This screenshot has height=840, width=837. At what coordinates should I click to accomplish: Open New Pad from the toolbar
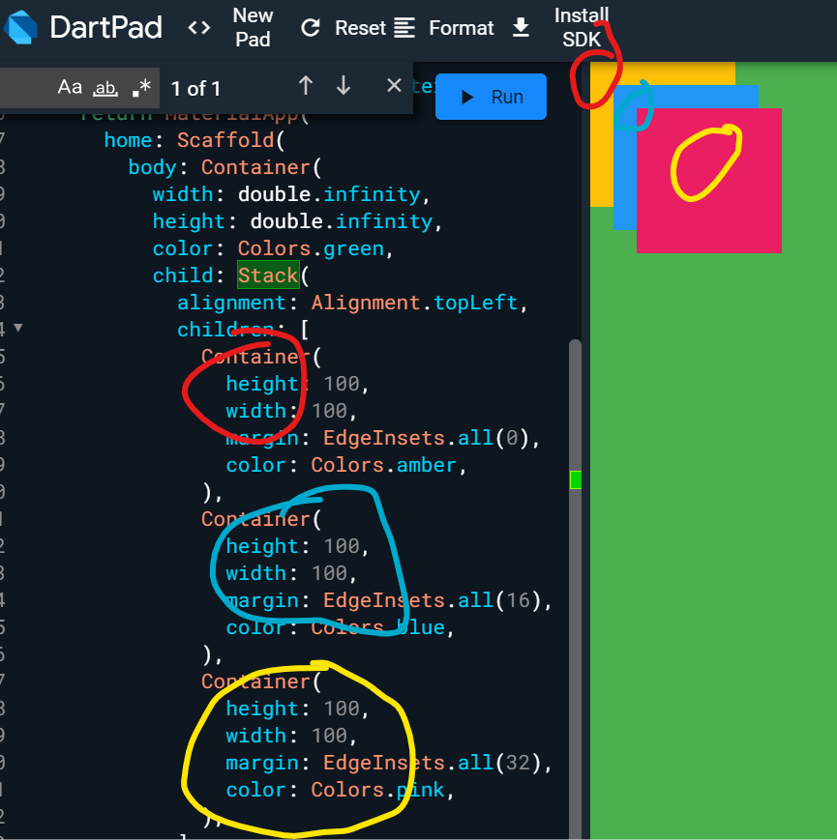click(x=253, y=27)
